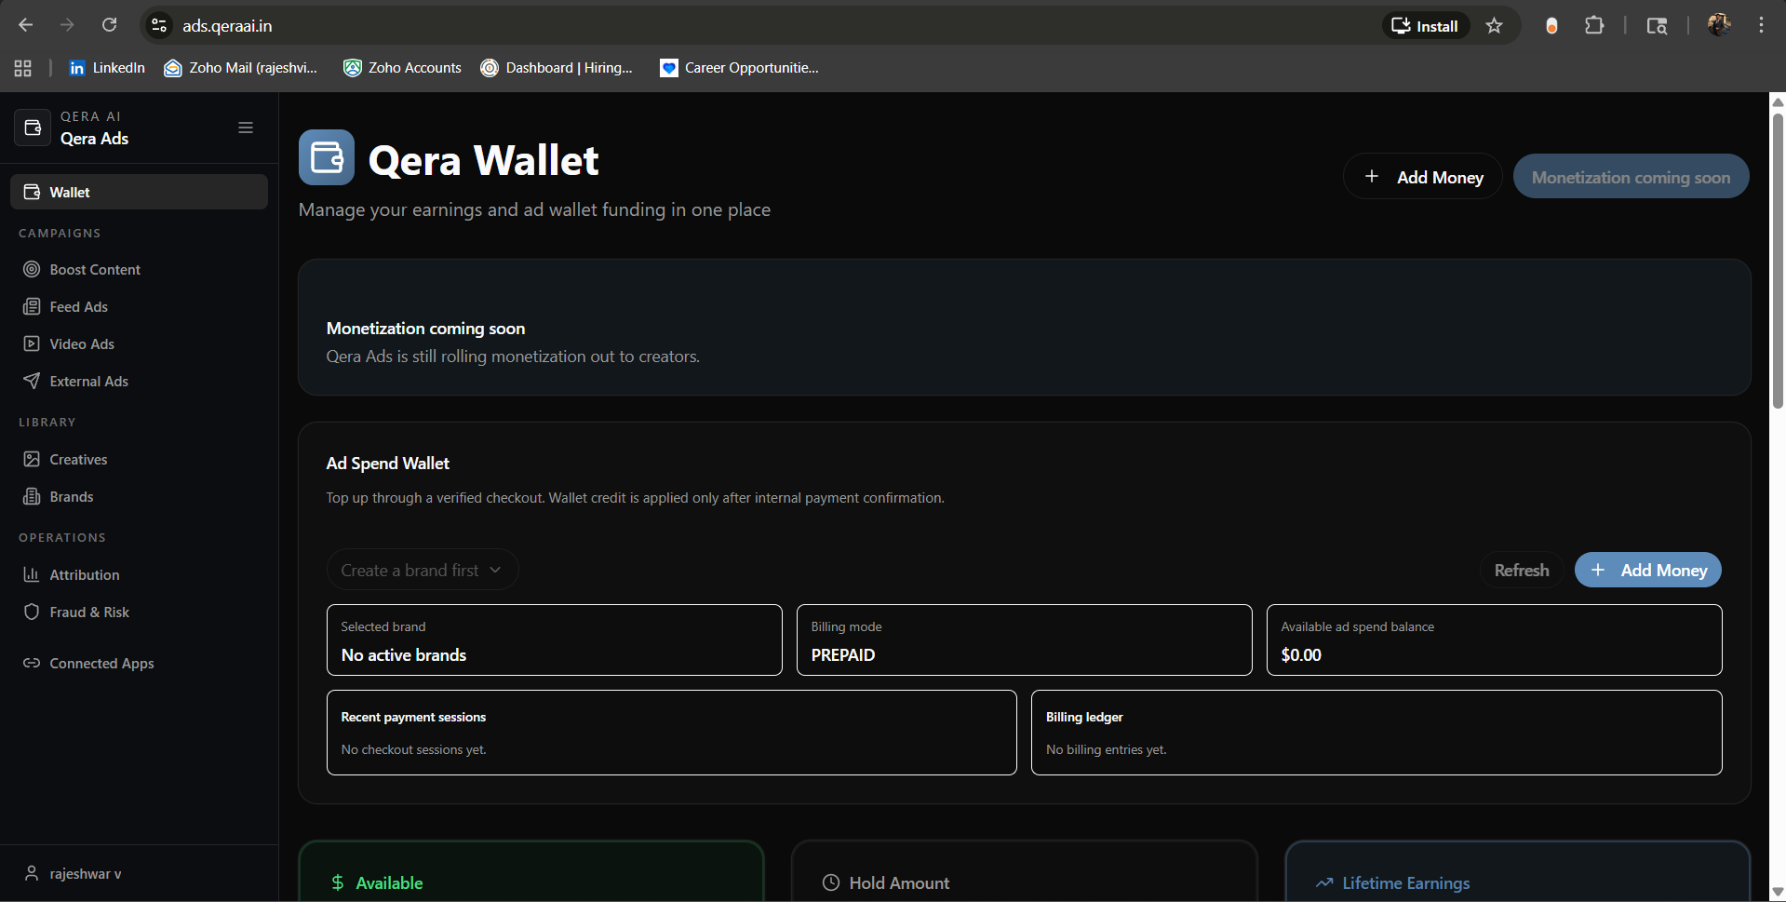Go to External Ads section
Viewport: 1786px width, 902px height.
139,381
